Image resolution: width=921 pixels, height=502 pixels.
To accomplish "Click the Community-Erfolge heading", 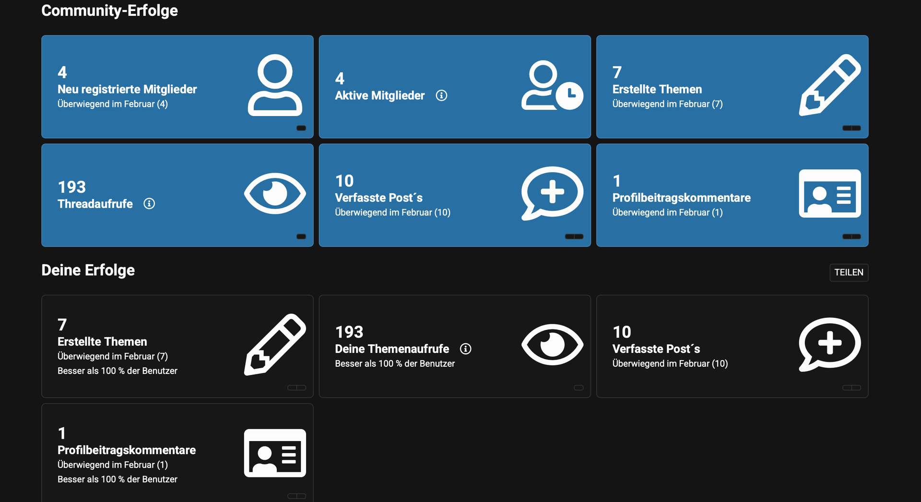I will pyautogui.click(x=109, y=11).
